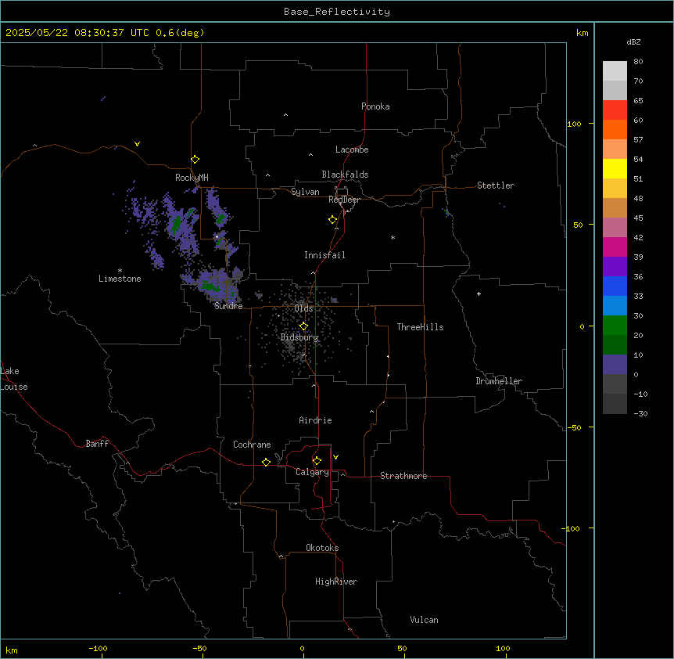Click the yellow diamond marker south of RedDeer
Screen dimensions: 674x659
(x=333, y=220)
